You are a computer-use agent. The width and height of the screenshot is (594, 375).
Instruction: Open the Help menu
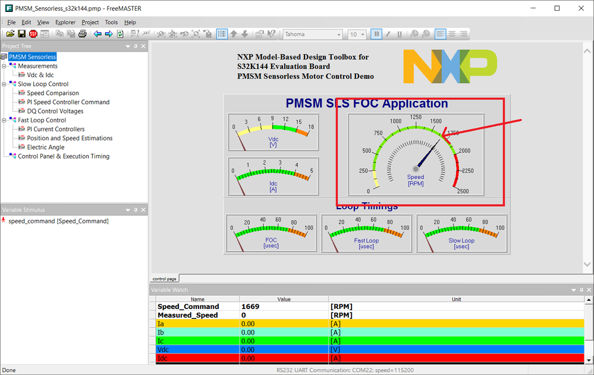pyautogui.click(x=130, y=23)
